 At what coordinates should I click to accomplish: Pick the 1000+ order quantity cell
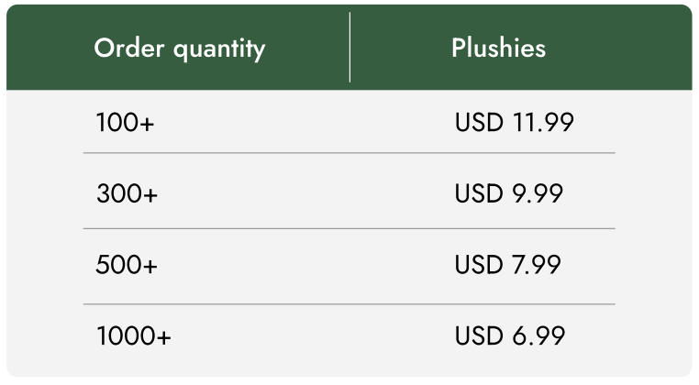click(133, 336)
